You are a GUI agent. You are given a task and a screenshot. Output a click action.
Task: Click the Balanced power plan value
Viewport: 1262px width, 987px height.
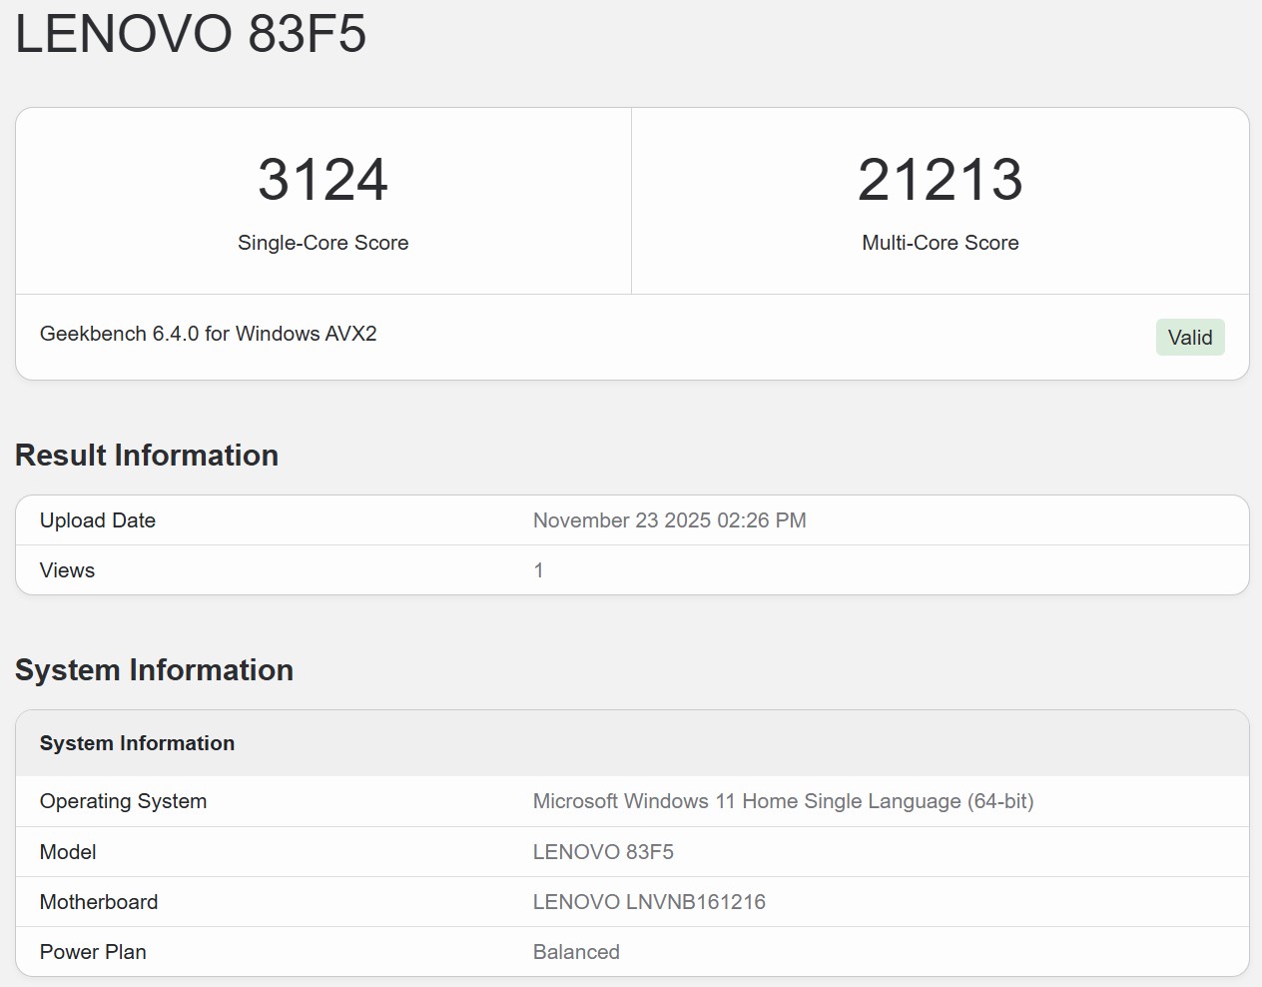576,952
